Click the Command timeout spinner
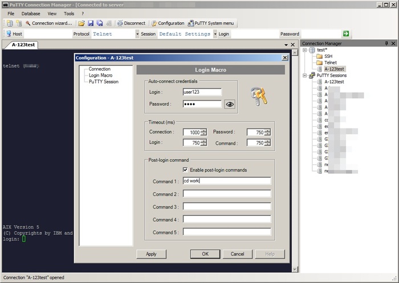Image resolution: width=399 pixels, height=283 pixels. (259, 143)
